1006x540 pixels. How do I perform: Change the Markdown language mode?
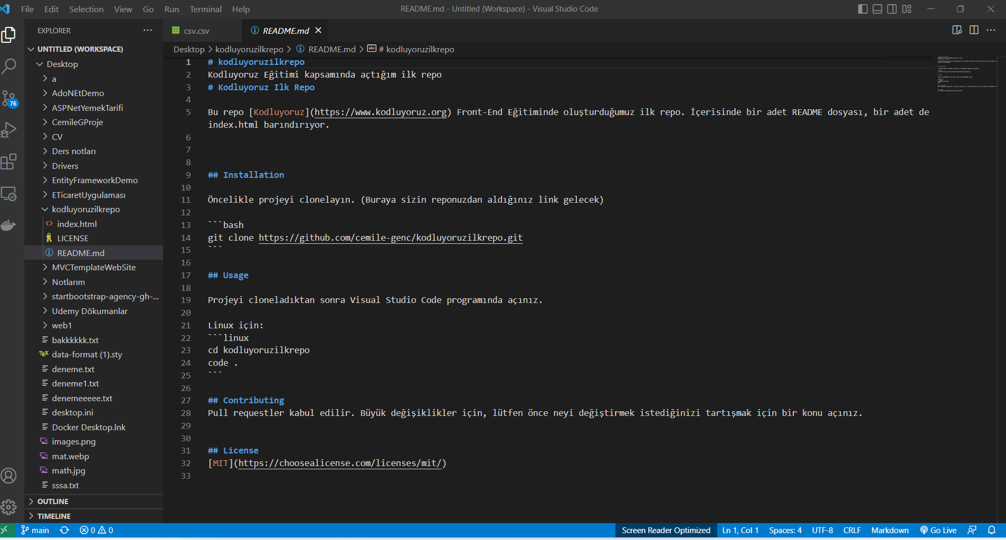click(890, 530)
